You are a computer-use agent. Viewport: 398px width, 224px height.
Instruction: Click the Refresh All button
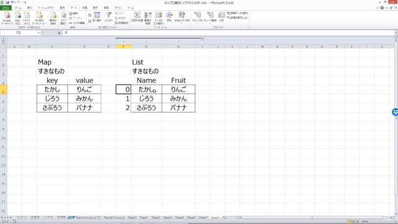[63, 18]
